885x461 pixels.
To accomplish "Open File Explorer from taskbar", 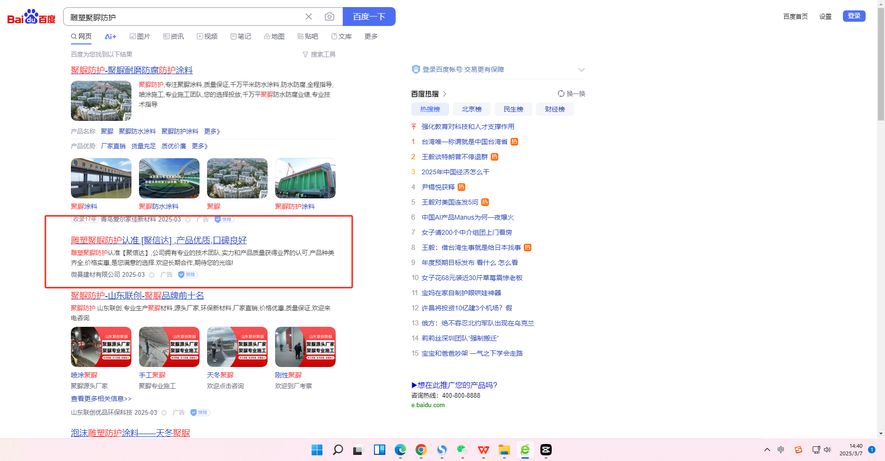I will tap(504, 450).
